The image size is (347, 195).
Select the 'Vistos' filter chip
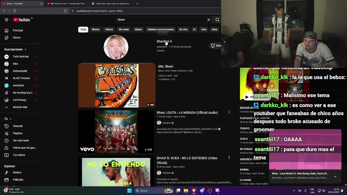point(138,29)
